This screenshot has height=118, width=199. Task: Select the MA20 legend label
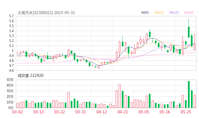point(174,13)
